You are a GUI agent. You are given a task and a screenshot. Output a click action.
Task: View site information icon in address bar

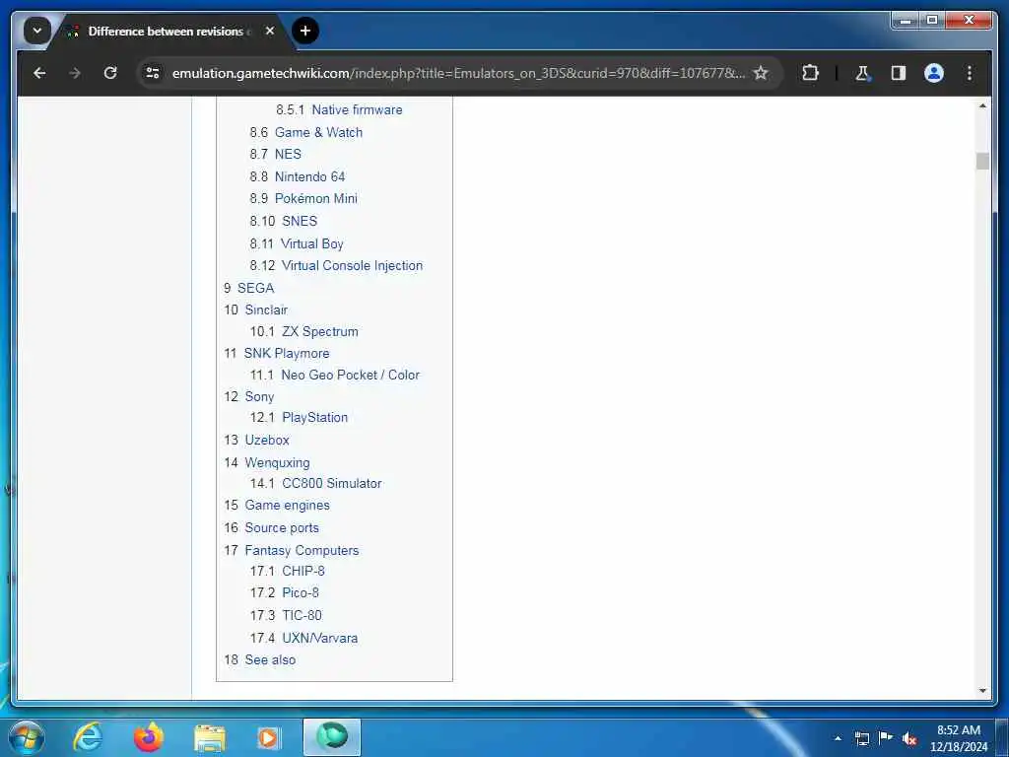pos(153,73)
